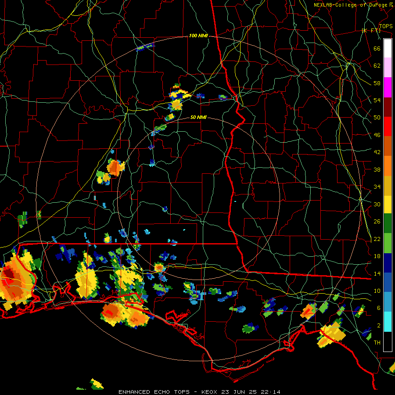Select the 50 legend label
The image size is (395, 395).
[x=377, y=117]
